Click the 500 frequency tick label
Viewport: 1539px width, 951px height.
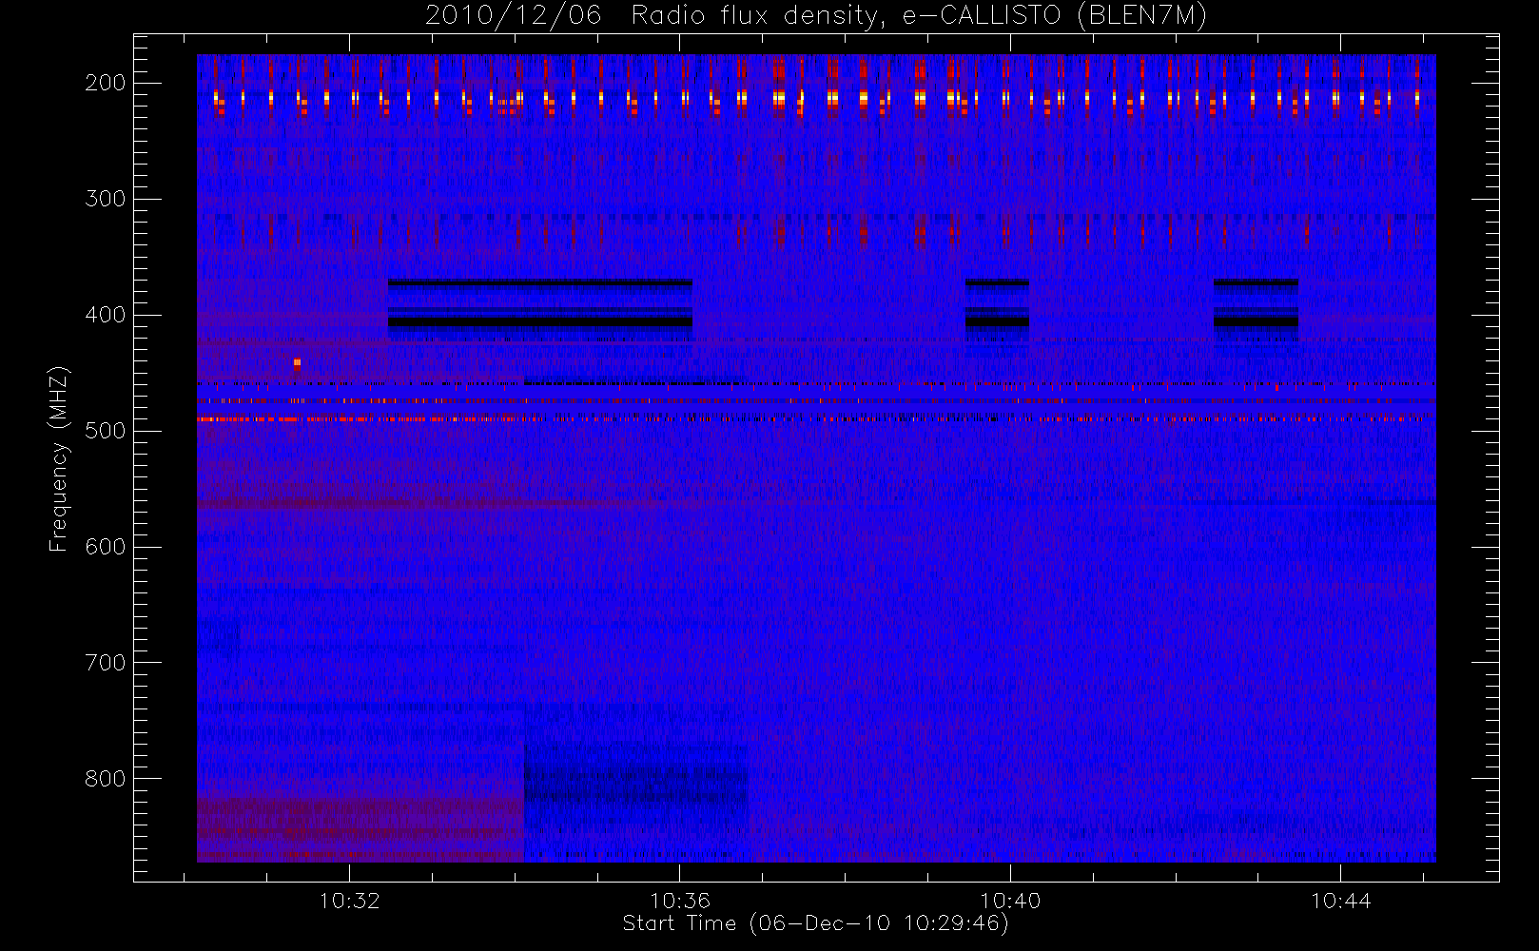(x=106, y=431)
